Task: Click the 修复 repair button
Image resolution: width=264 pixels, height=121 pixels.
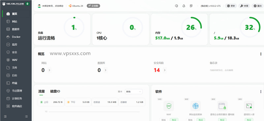Action: (244, 6)
